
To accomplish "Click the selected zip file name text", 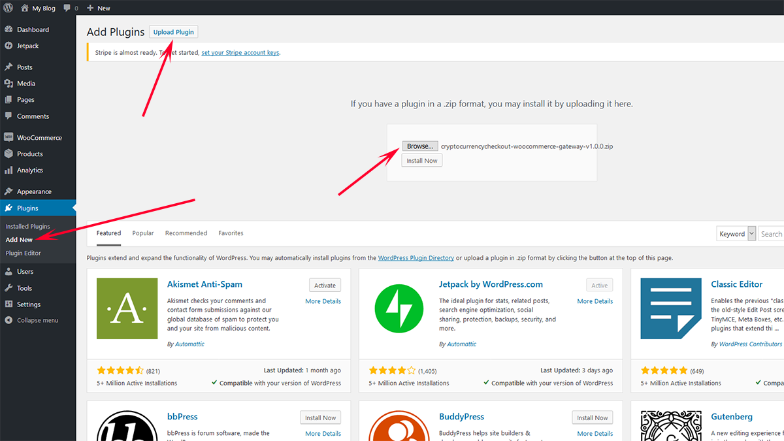I will (527, 146).
